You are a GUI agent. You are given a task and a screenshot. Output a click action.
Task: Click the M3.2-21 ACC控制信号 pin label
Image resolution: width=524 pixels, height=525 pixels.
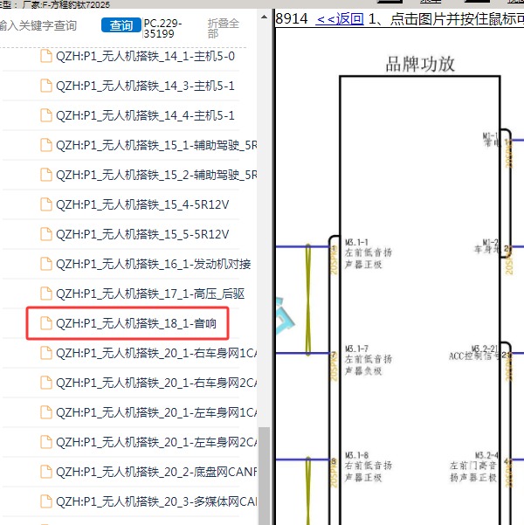[474, 353]
